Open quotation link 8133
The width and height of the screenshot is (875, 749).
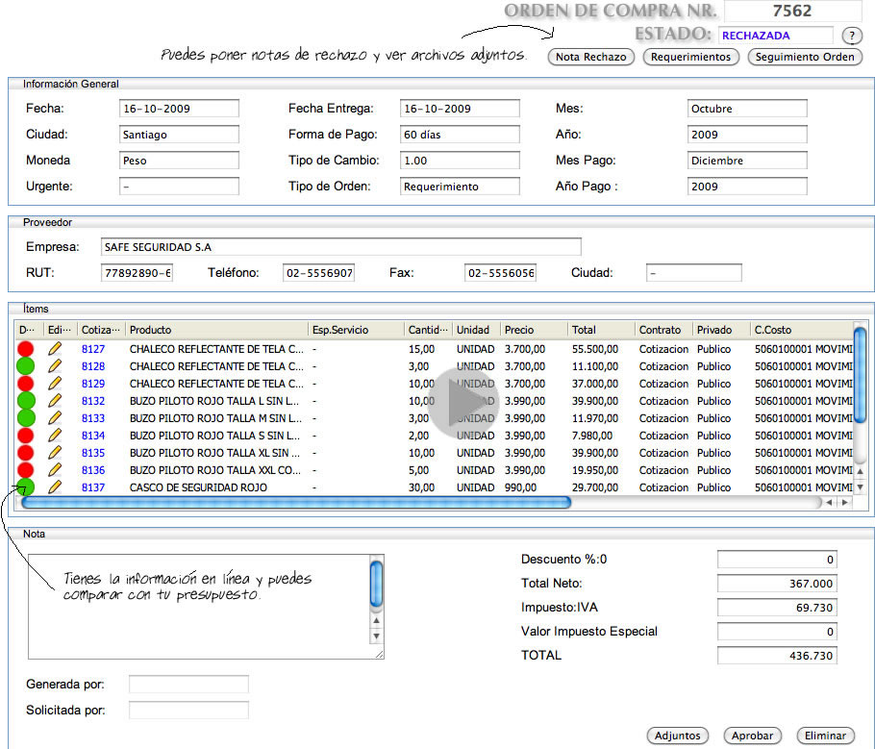(93, 418)
